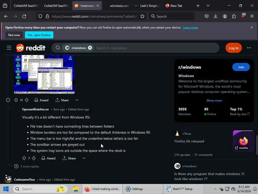Screen dimensions: 258x194
Task: Close the 'I tried making' Reddit tab
Action: pos(98,6)
